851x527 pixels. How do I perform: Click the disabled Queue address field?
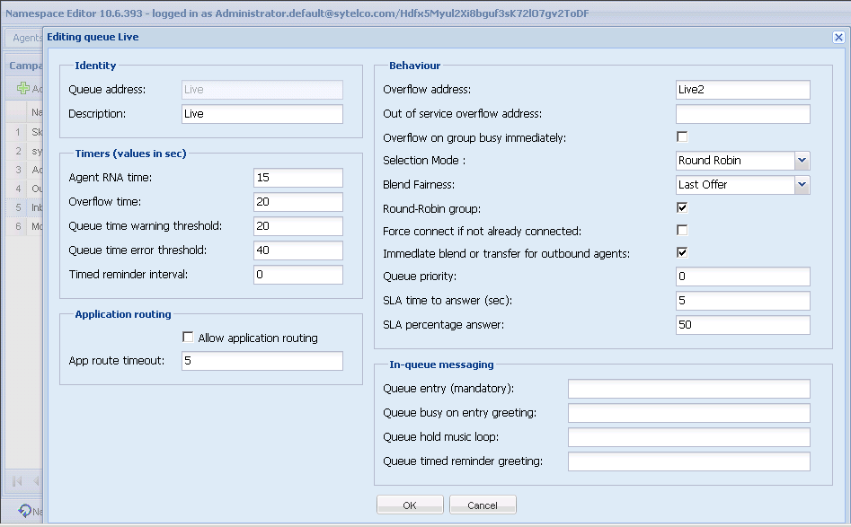tap(262, 90)
